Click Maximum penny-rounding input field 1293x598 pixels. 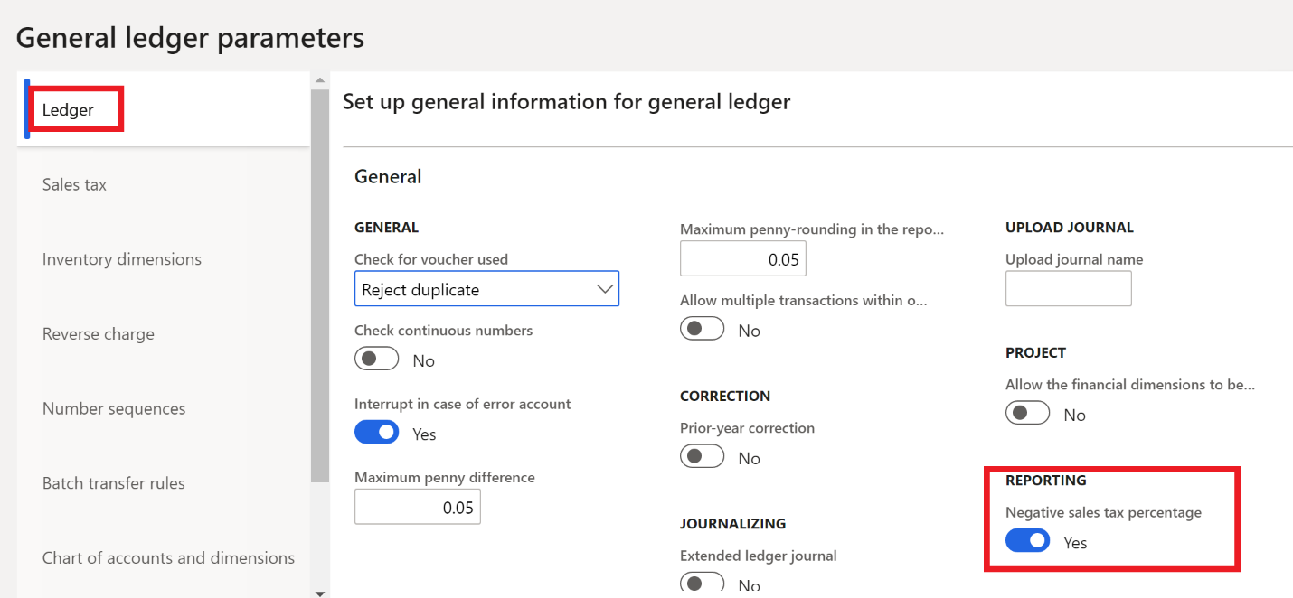[x=743, y=259]
